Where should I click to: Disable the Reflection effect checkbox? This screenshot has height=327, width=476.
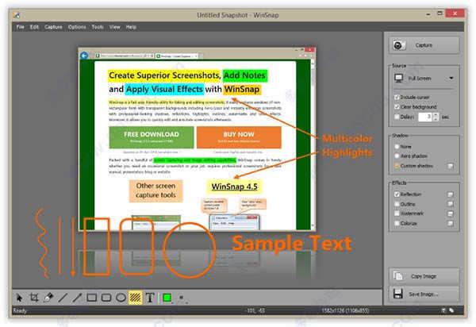point(397,194)
